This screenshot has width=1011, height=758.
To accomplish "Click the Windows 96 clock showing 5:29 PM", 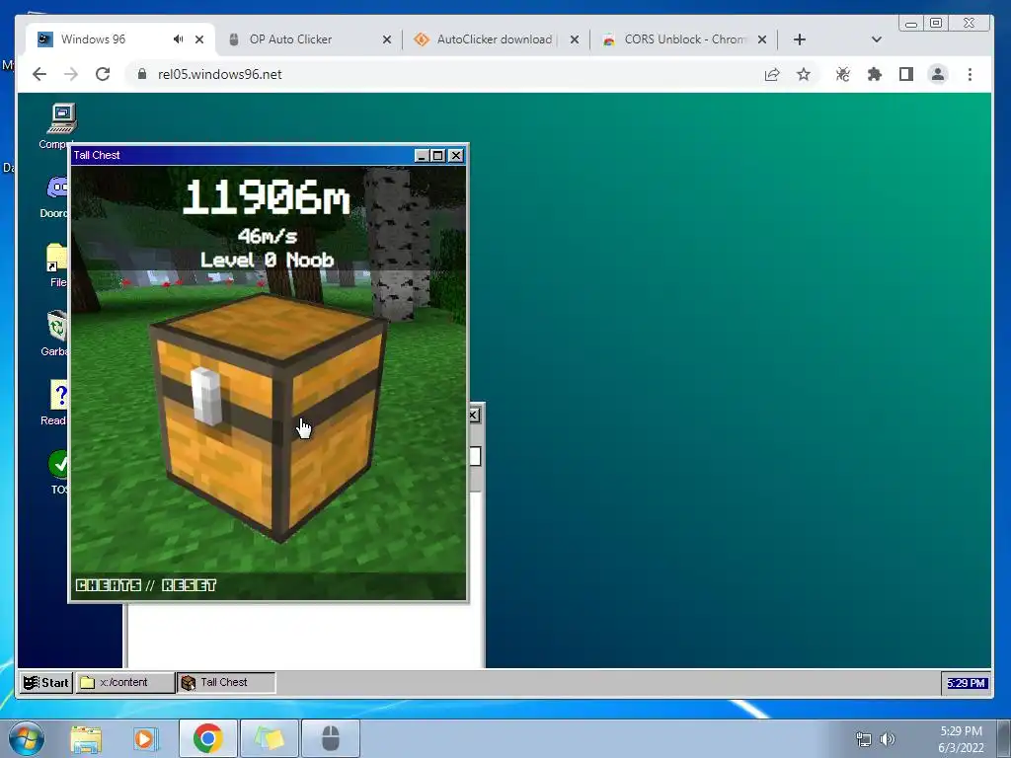I will click(966, 683).
